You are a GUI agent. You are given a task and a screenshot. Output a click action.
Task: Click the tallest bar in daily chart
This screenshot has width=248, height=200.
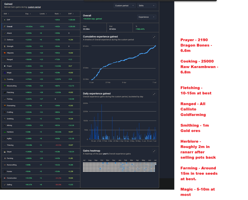tap(102, 122)
